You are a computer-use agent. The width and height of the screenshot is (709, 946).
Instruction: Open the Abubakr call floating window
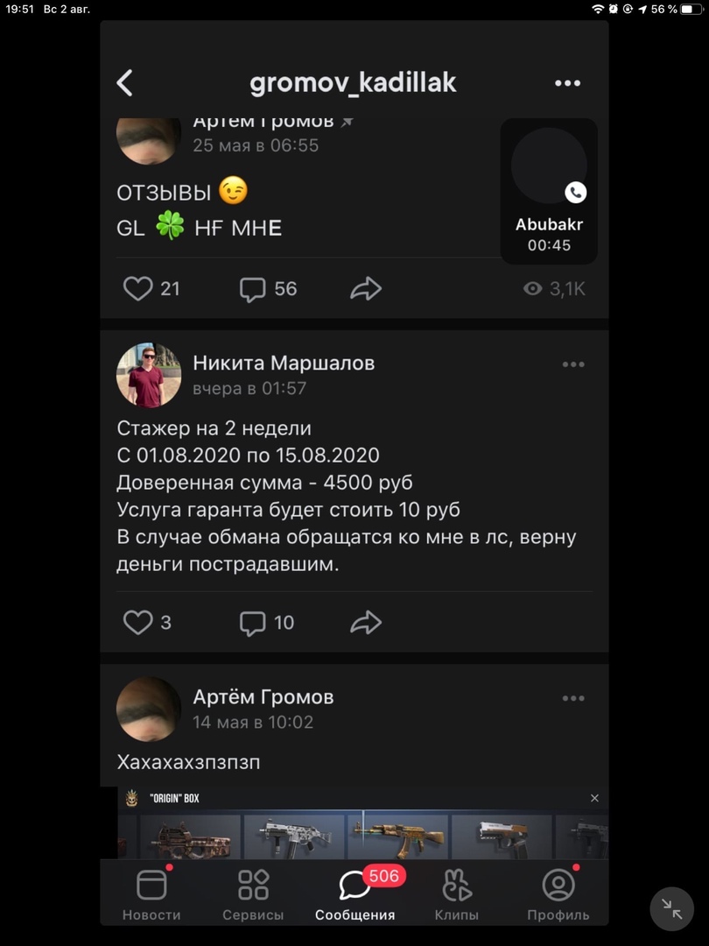click(549, 191)
